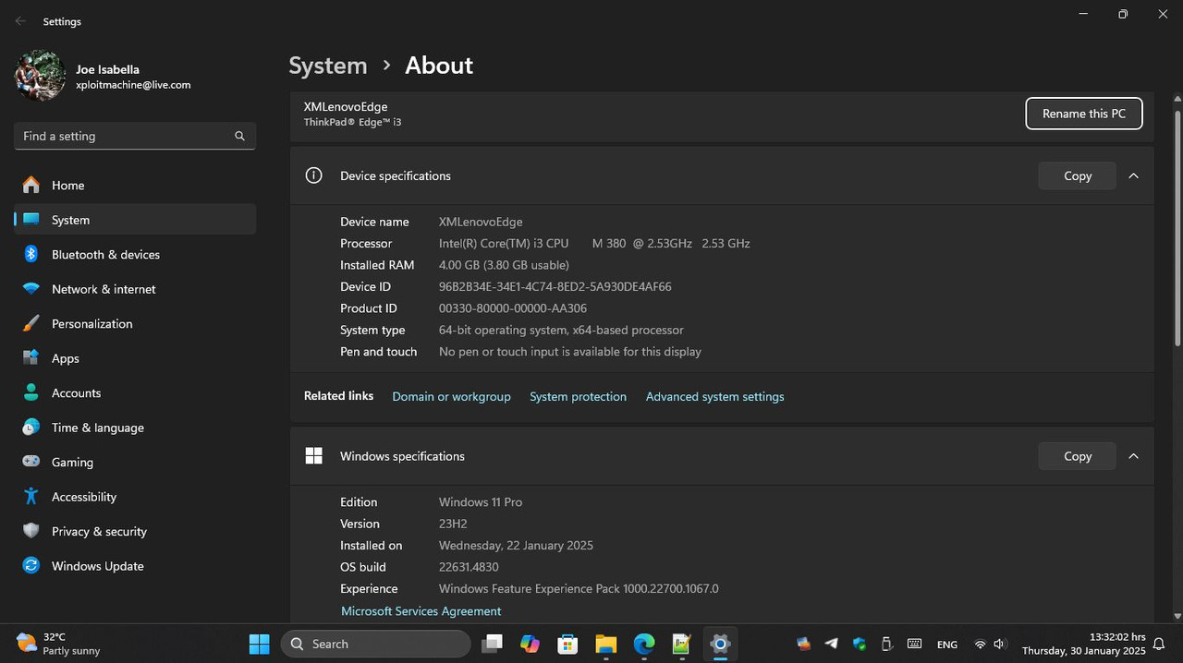Image resolution: width=1183 pixels, height=663 pixels.
Task: Select Personalization in the sidebar
Action: coord(91,324)
